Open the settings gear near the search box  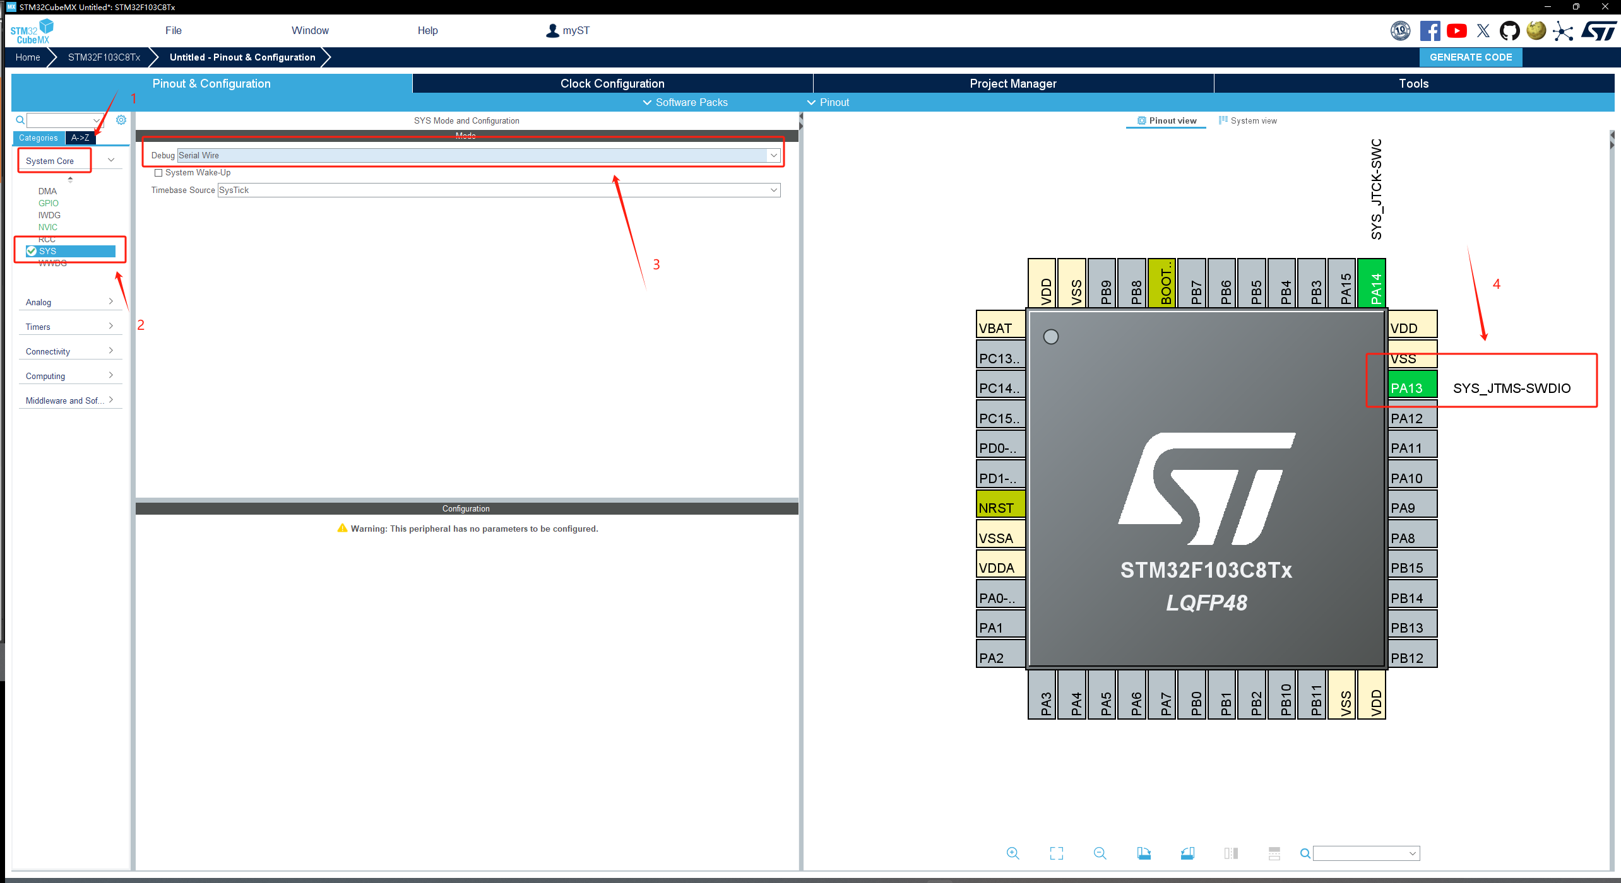point(121,120)
